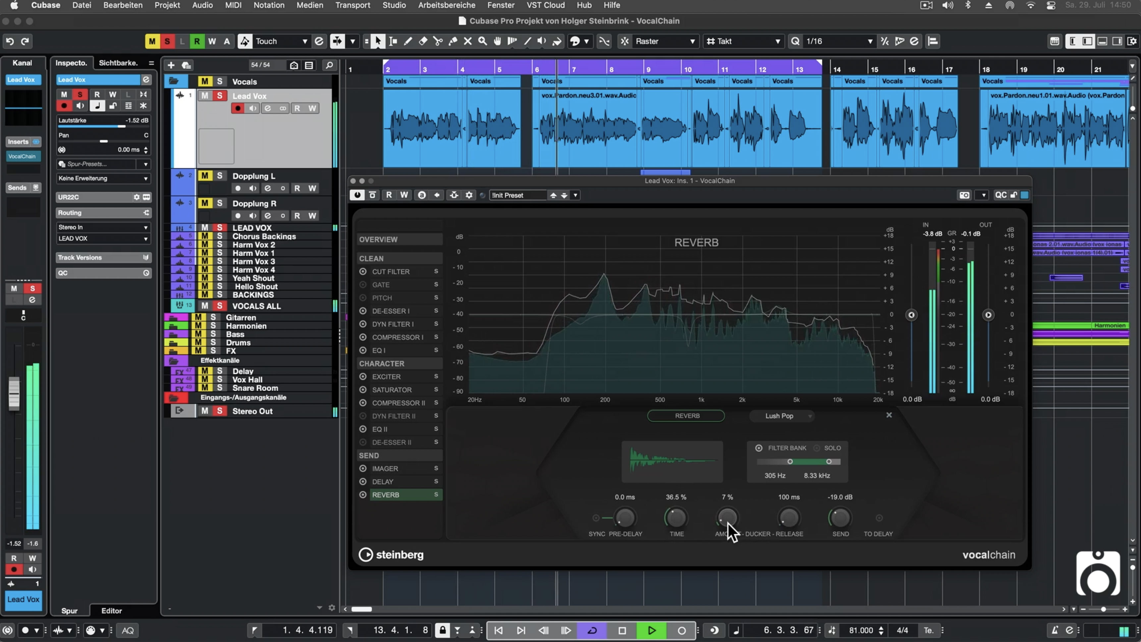Image resolution: width=1141 pixels, height=642 pixels.
Task: Open the Projekt menu
Action: coord(167,5)
